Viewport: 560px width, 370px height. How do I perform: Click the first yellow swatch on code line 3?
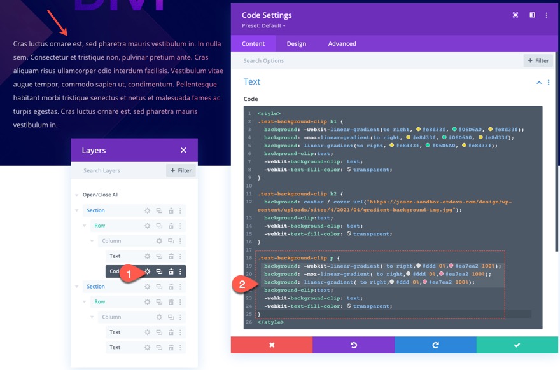[418, 129]
